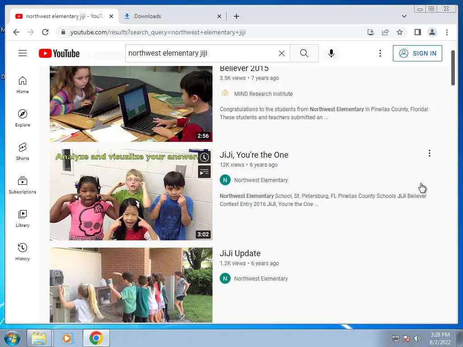Click the magnifier search button
The image size is (463, 347).
click(x=304, y=53)
